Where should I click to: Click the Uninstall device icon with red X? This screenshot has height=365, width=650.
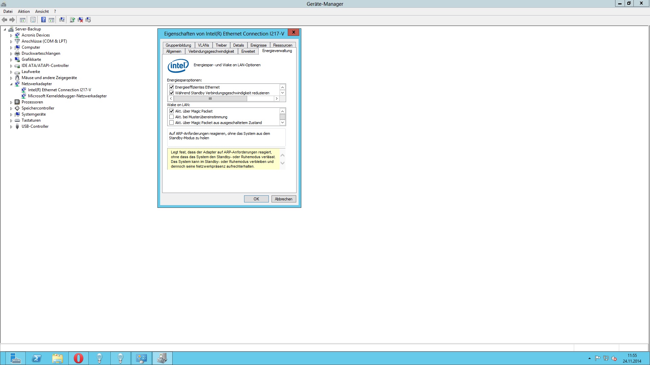click(80, 20)
